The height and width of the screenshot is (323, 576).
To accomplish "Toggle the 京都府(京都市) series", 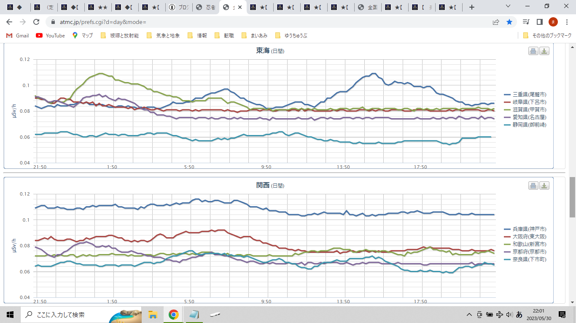I will point(525,252).
